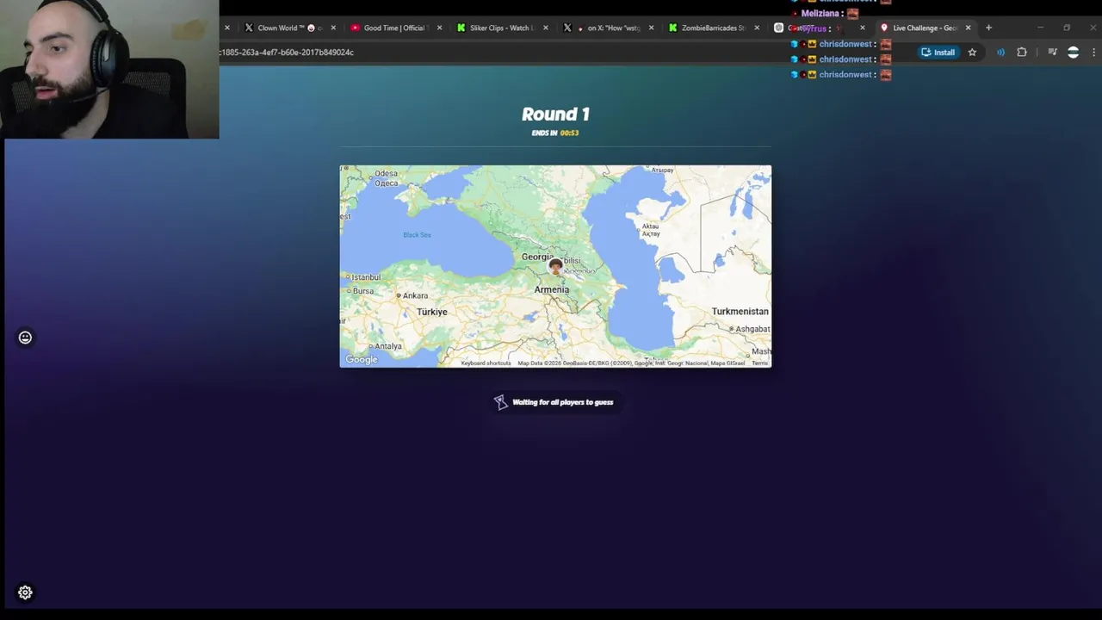Screen dimensions: 1102x620
Task: Click the Turkmenistan country label
Action: (x=740, y=312)
